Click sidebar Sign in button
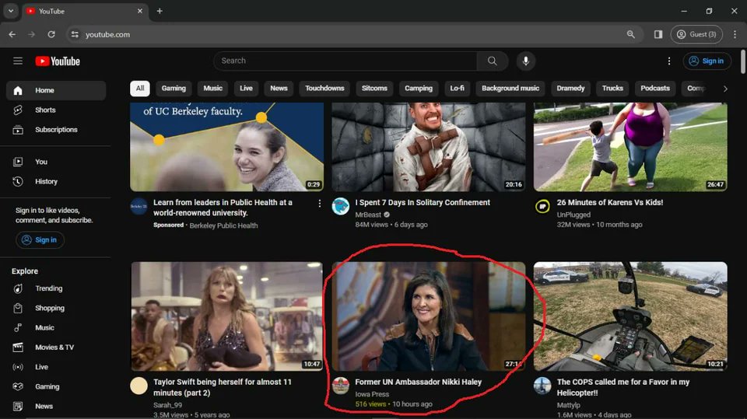Image resolution: width=747 pixels, height=419 pixels. (40, 240)
